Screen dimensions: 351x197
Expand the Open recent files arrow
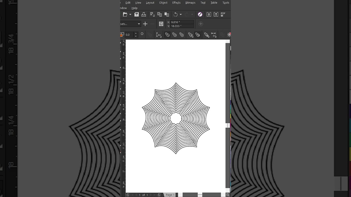tap(130, 15)
